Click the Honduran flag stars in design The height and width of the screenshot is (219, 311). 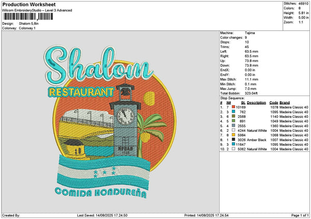point(107,169)
